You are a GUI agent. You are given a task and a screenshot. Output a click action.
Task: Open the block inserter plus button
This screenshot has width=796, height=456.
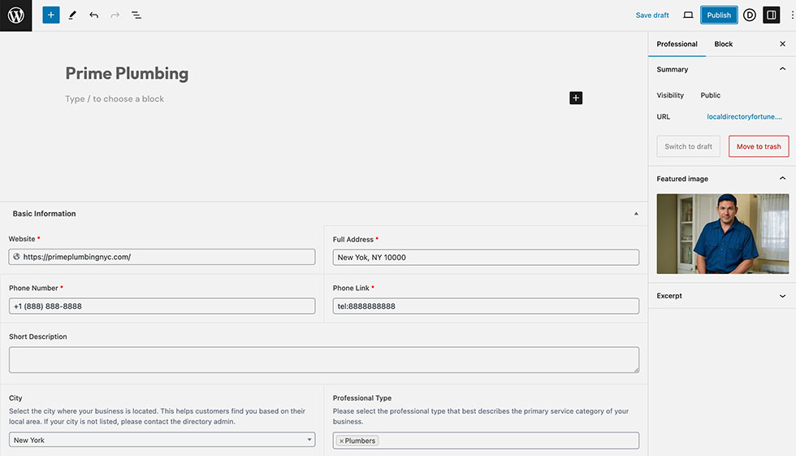[x=51, y=15]
